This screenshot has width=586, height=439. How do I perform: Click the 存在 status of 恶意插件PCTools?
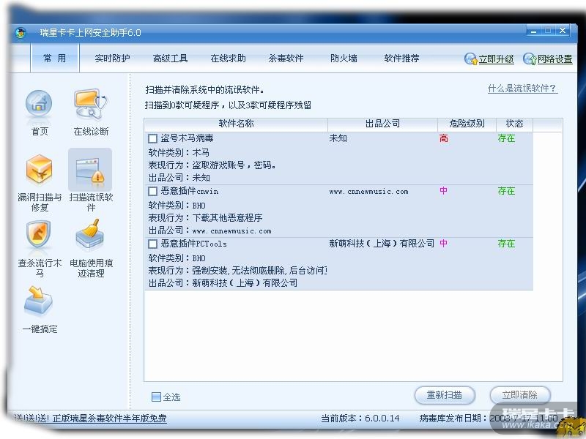pos(506,244)
